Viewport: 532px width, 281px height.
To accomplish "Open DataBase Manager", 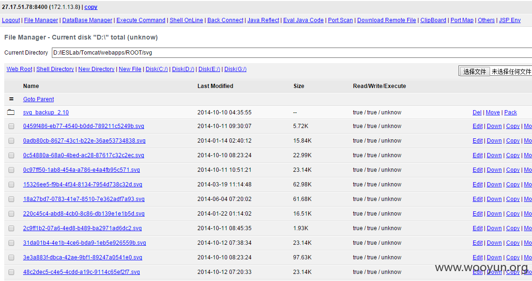I will point(87,20).
